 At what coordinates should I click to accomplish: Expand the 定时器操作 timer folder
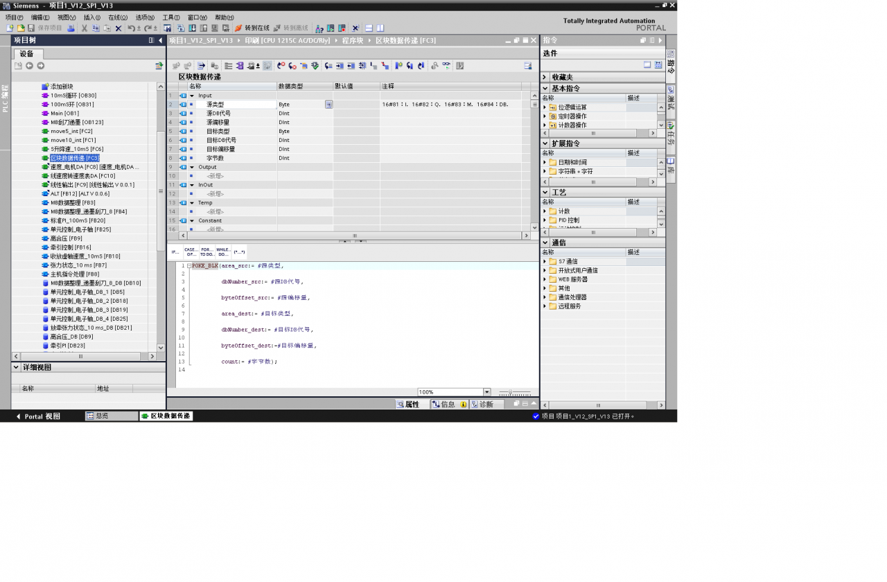545,116
